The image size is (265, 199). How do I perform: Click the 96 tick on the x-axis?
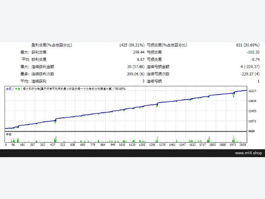point(13,145)
